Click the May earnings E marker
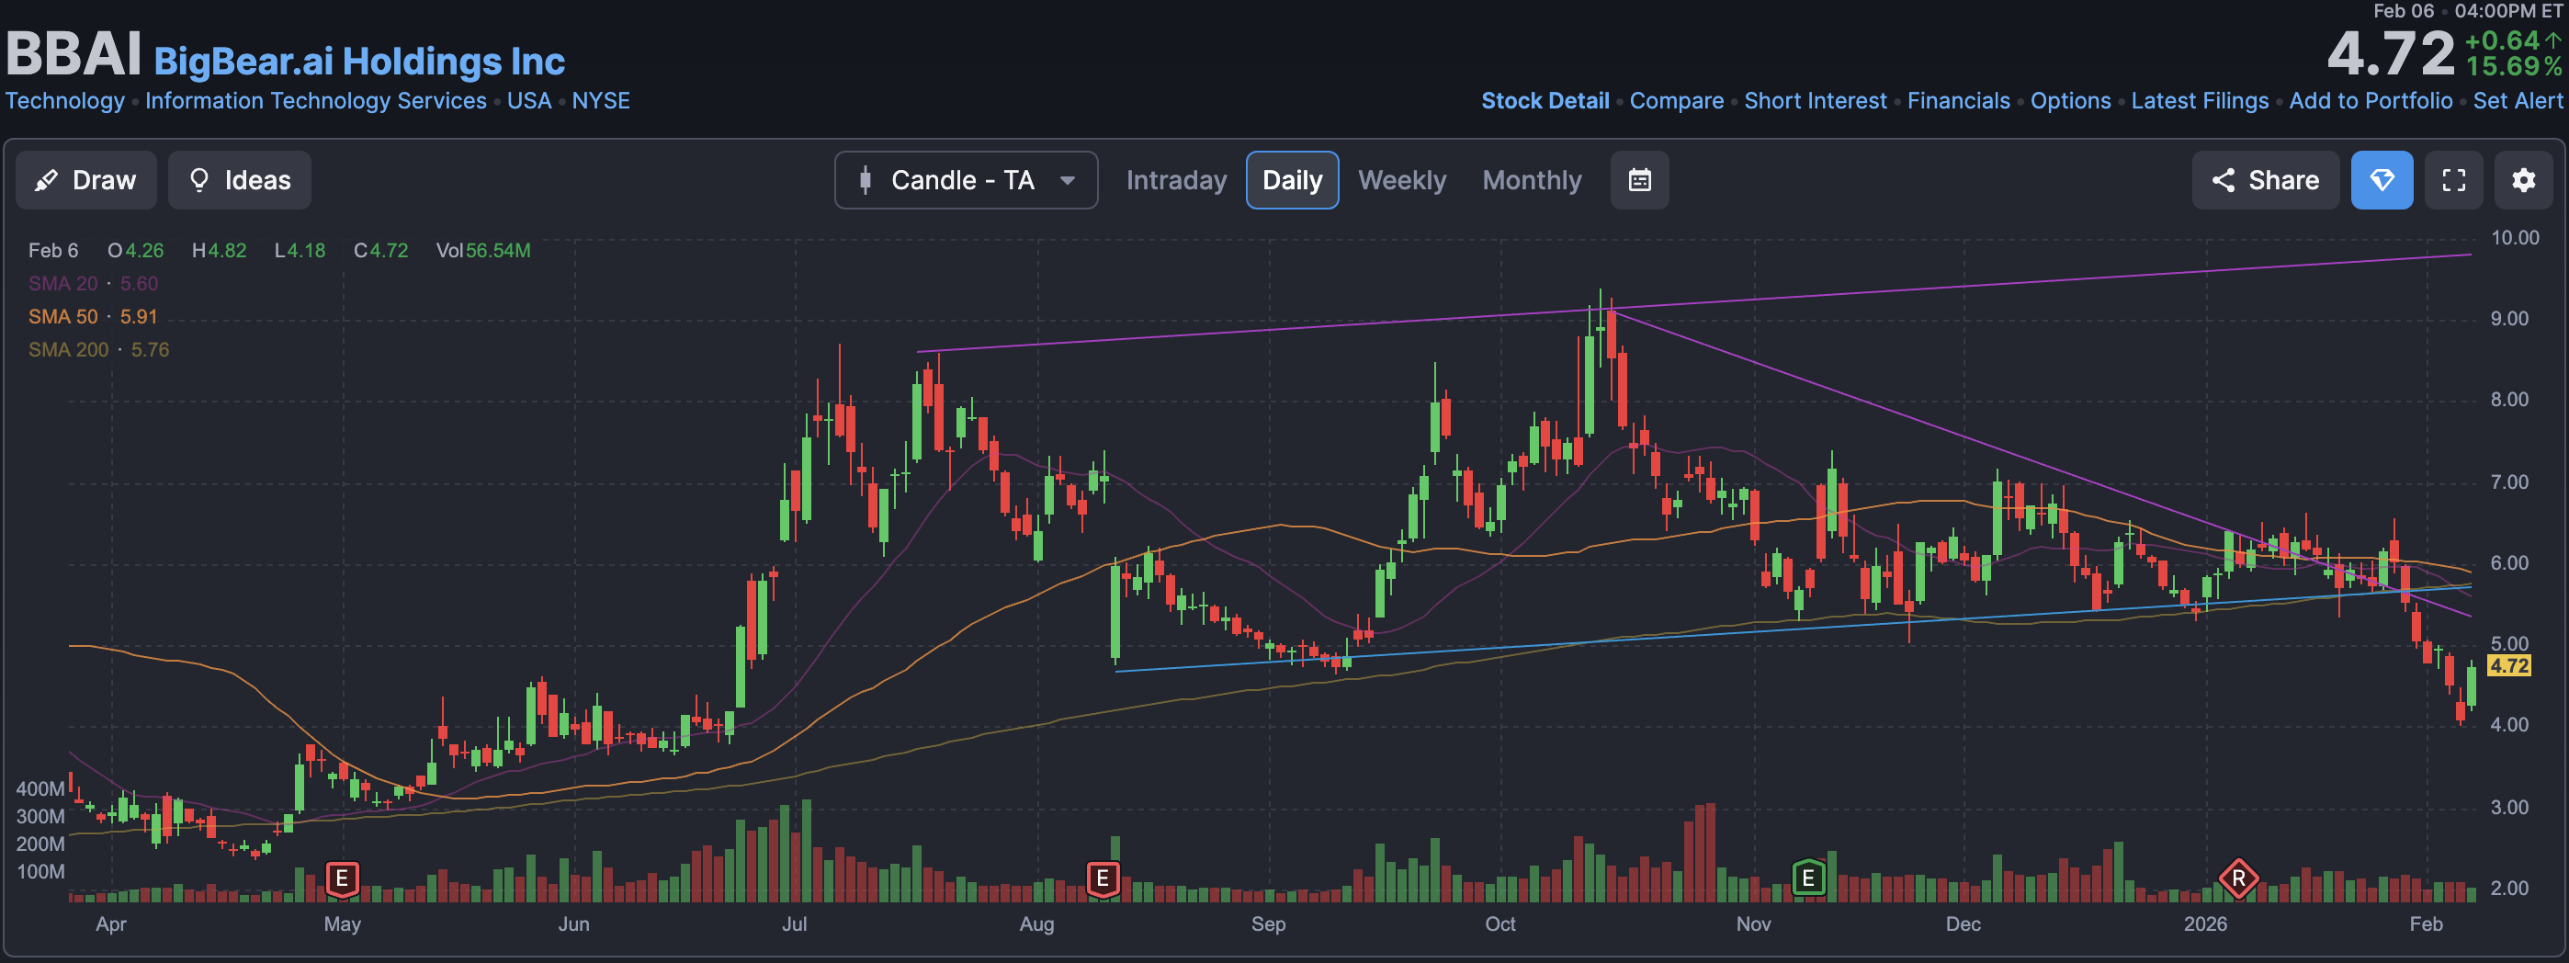The image size is (2569, 963). click(x=342, y=878)
